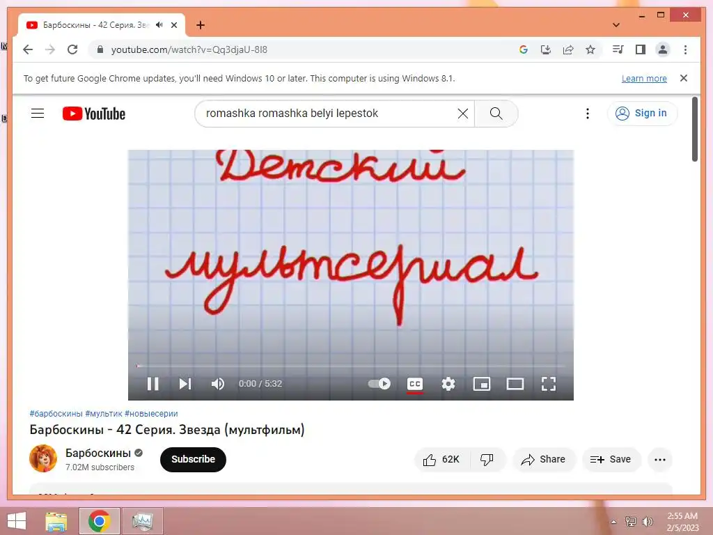Run search with magnifier button
This screenshot has height=535, width=713.
point(496,114)
